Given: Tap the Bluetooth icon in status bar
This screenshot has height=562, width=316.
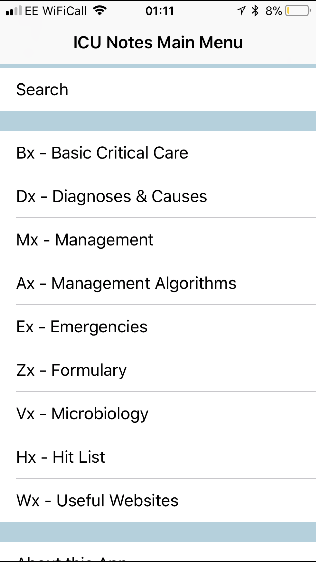Looking at the screenshot, I should pos(255,11).
